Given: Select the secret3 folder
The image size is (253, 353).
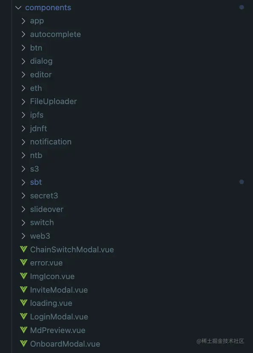Looking at the screenshot, I should tap(44, 195).
